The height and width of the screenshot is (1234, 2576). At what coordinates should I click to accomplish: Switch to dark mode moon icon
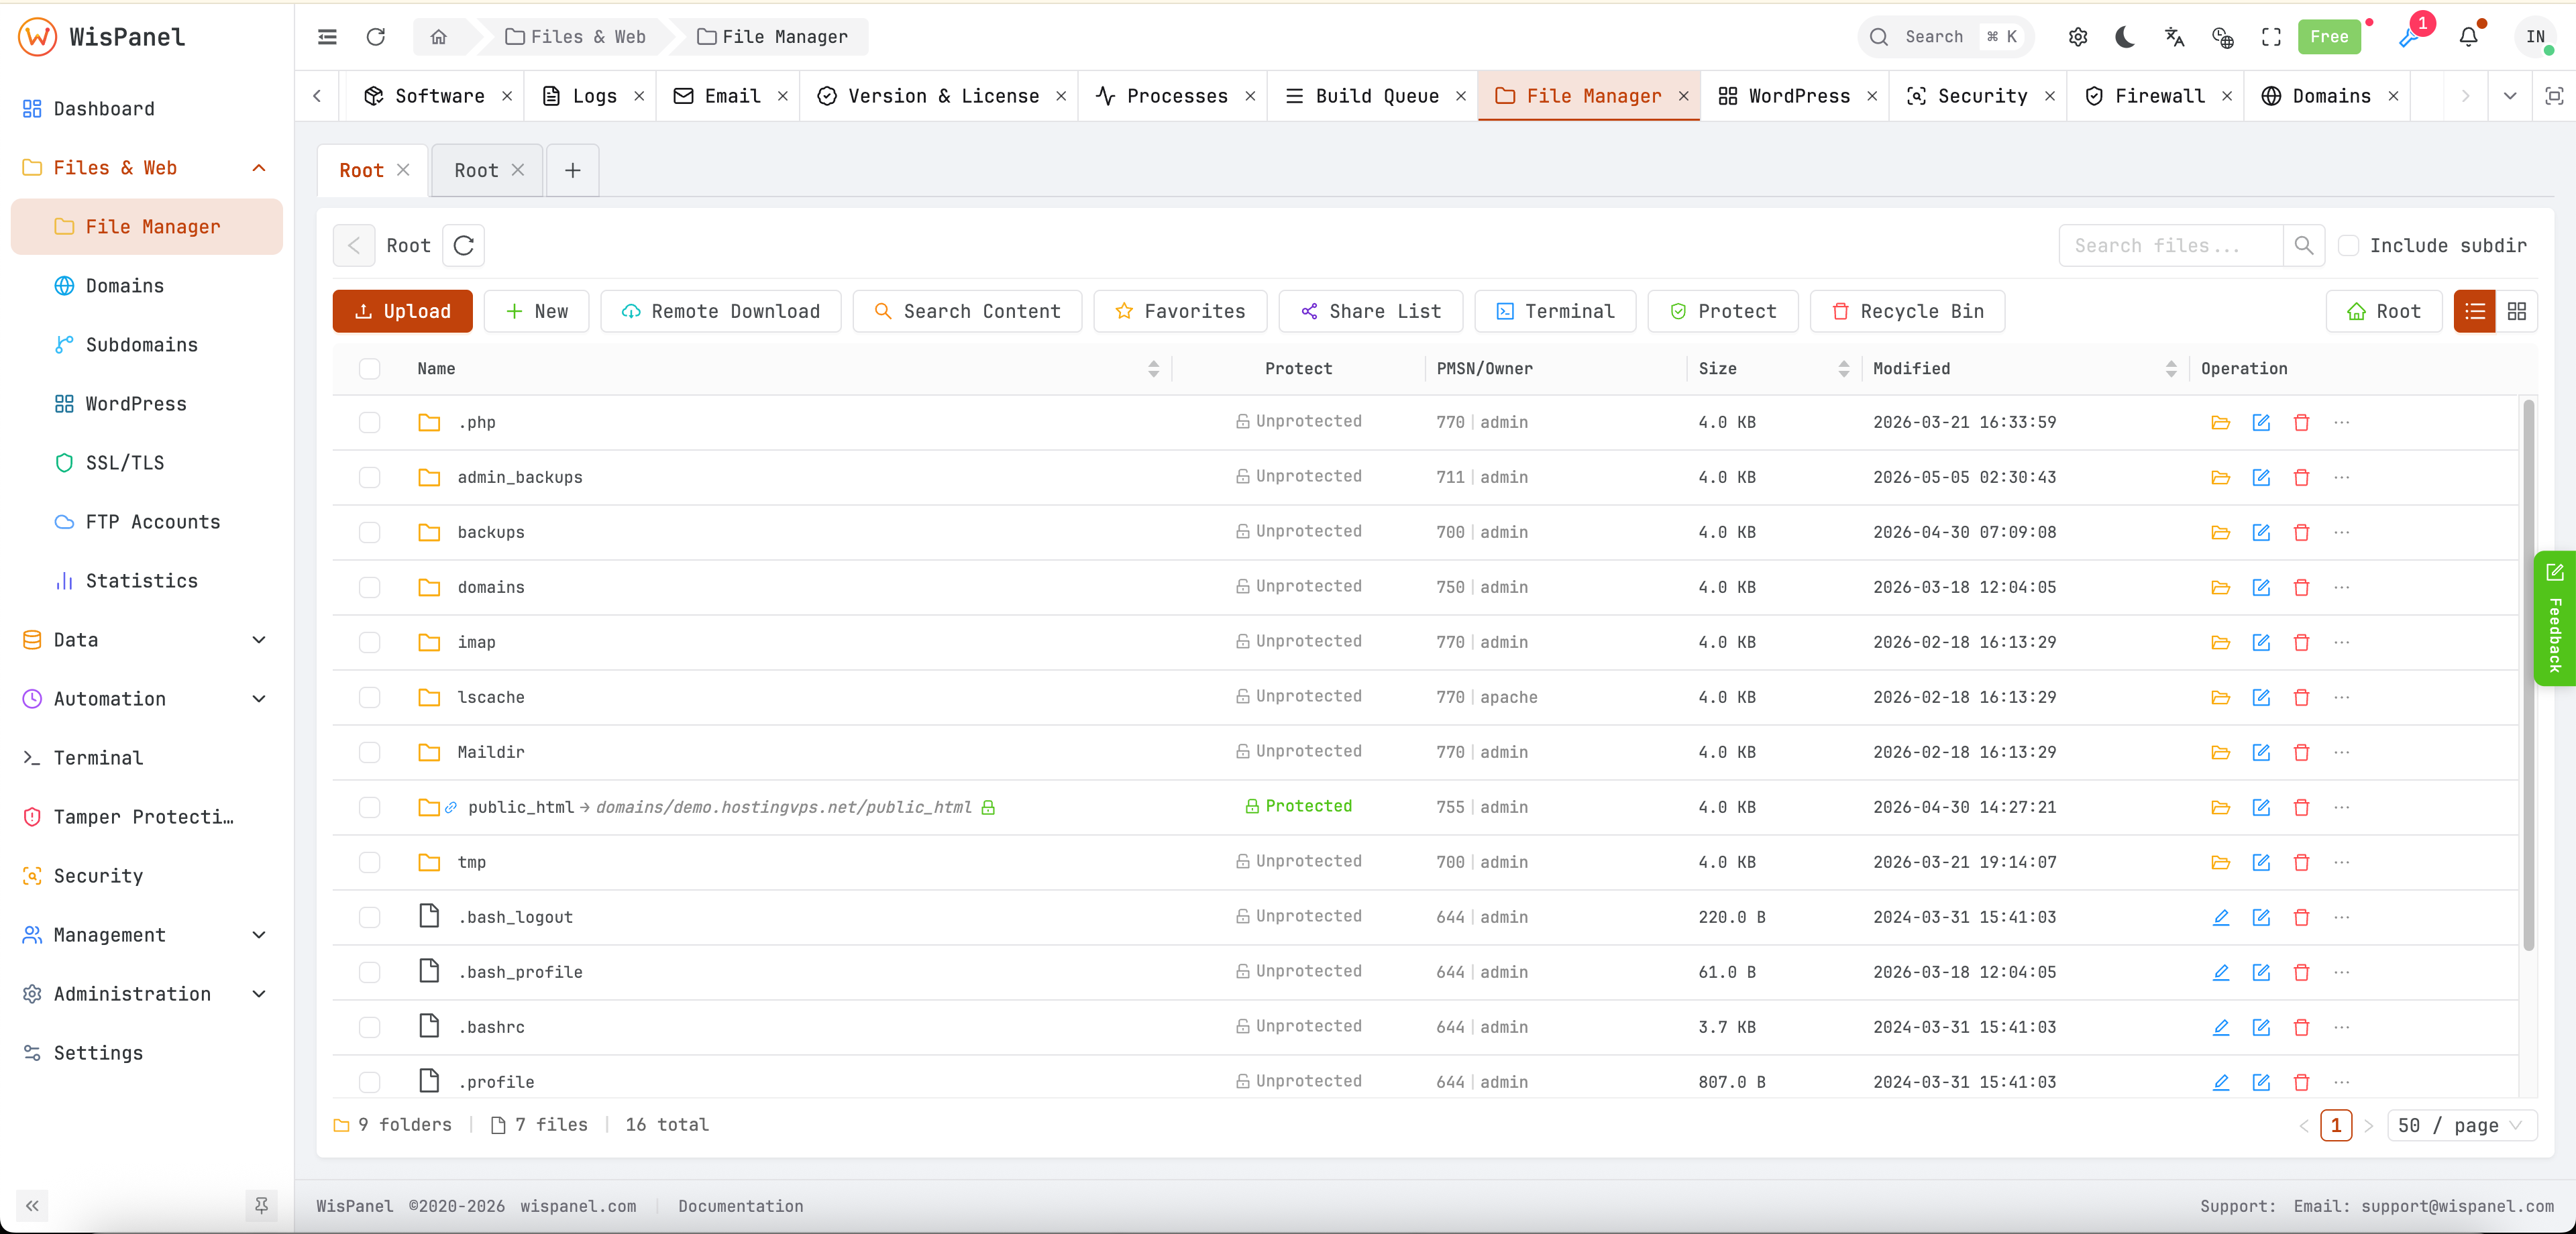click(2125, 37)
